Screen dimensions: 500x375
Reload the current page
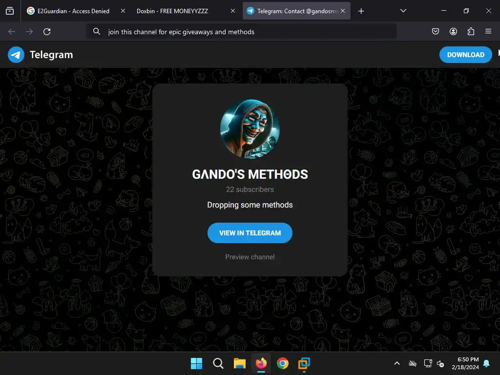point(47,32)
